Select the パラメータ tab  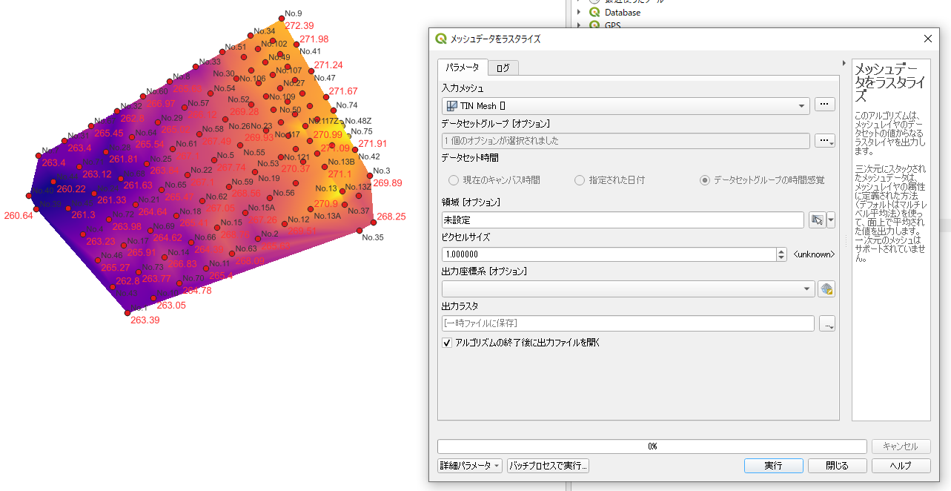click(x=463, y=67)
